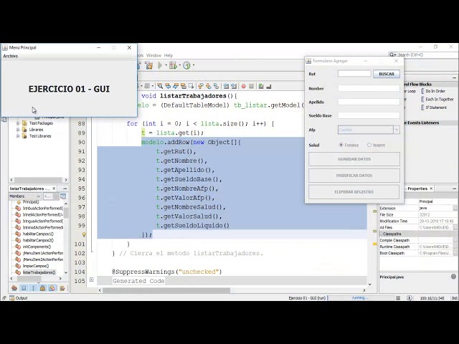Click Comment editor toolbar icon
The height and width of the screenshot is (344, 459).
(x=261, y=86)
